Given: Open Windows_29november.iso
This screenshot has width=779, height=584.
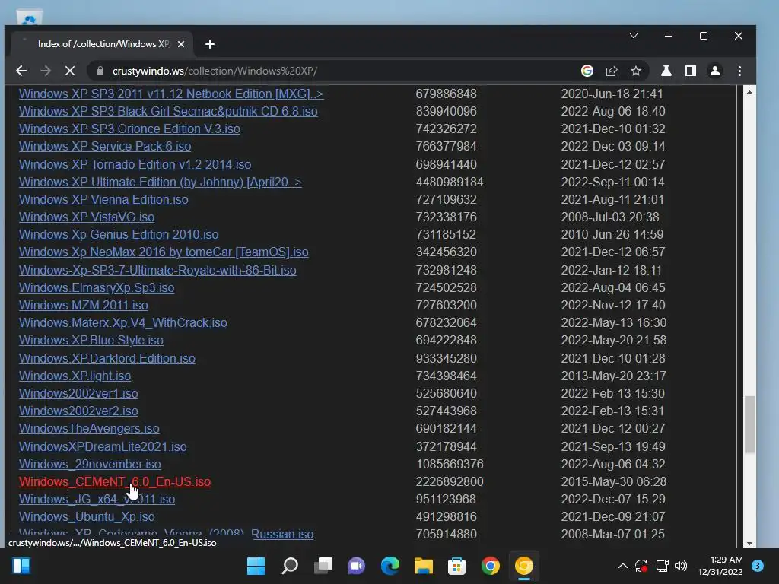Looking at the screenshot, I should pyautogui.click(x=90, y=464).
